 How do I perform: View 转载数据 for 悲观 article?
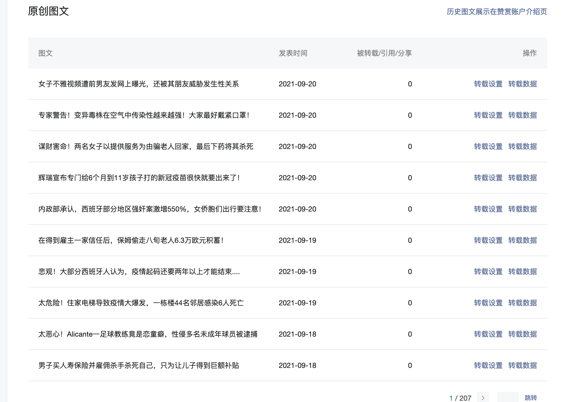[523, 272]
